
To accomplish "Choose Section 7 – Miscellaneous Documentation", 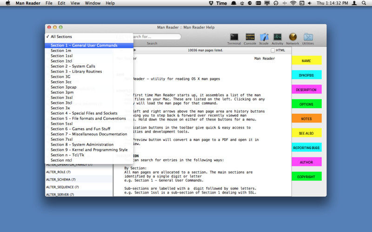I will click(89, 134).
